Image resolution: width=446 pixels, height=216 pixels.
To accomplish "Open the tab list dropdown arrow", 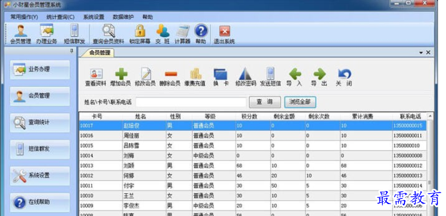I will click(421, 52).
